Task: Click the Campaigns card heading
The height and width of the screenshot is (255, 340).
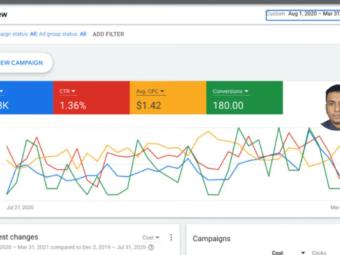Action: 211,239
